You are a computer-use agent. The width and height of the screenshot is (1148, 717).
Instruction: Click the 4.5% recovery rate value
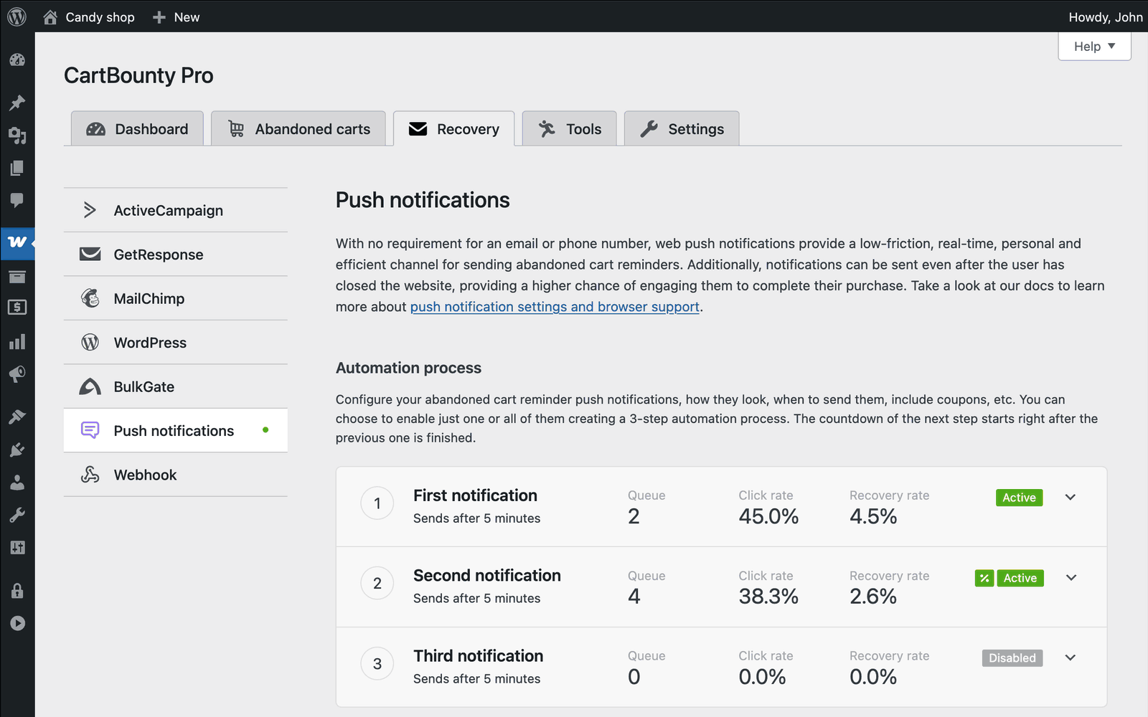[873, 516]
